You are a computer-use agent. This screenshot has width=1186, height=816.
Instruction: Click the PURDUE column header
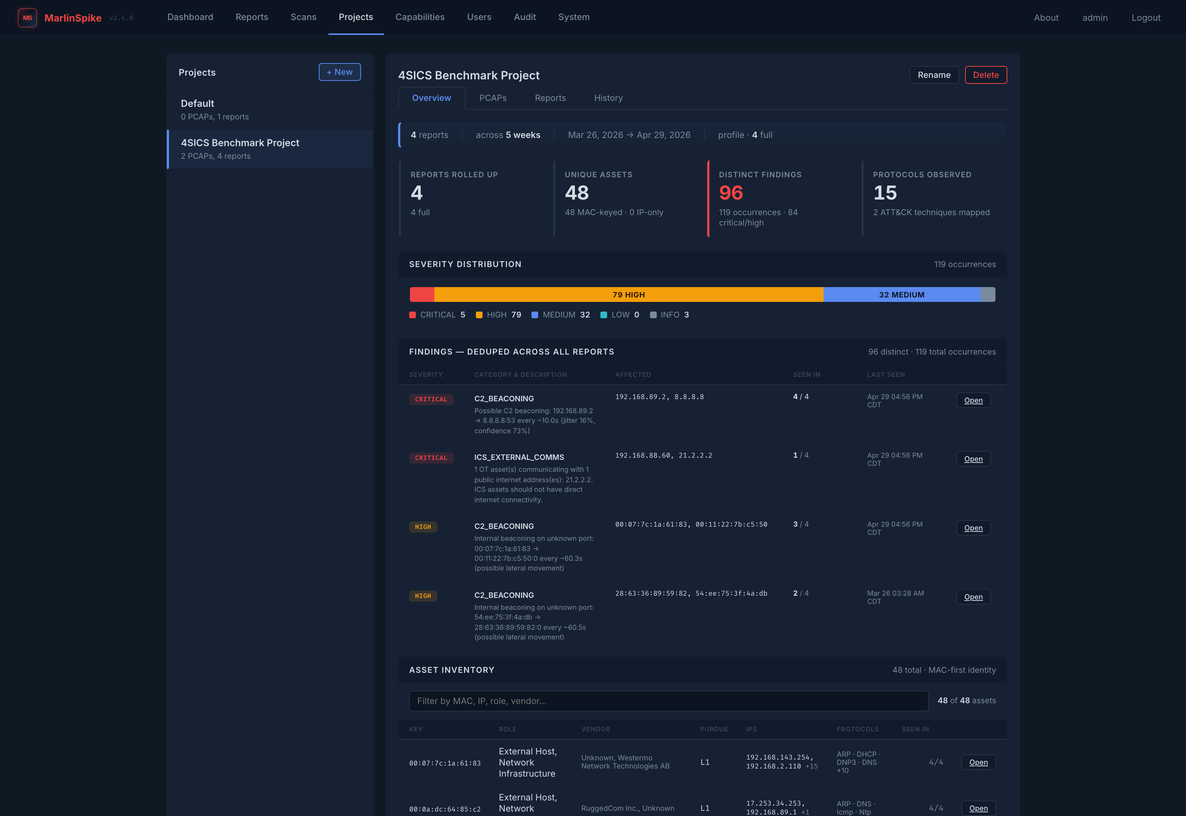713,729
